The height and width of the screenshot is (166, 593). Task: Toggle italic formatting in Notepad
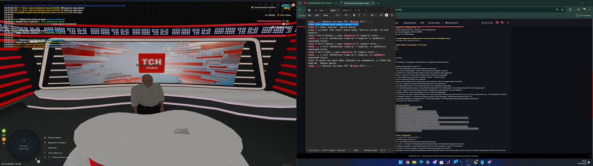coord(359,15)
